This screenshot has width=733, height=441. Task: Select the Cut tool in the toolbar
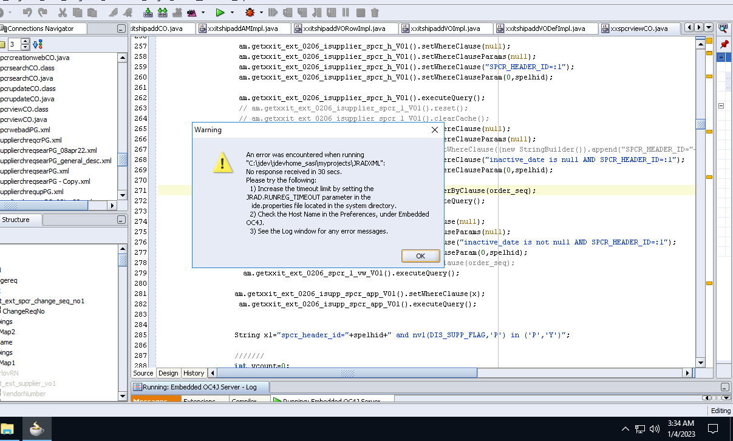tap(63, 13)
